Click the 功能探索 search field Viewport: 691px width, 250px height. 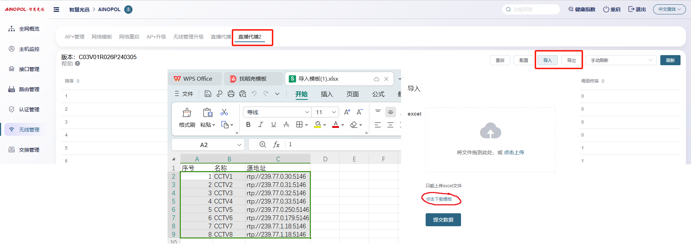click(x=533, y=9)
